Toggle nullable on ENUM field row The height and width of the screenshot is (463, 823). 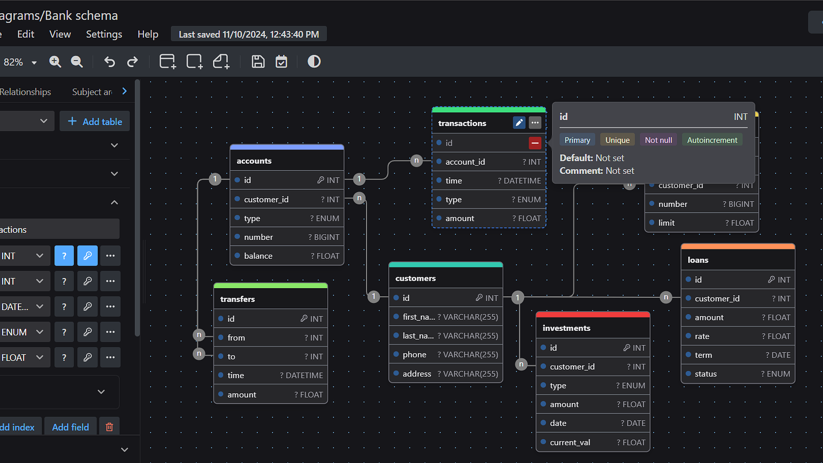point(64,332)
